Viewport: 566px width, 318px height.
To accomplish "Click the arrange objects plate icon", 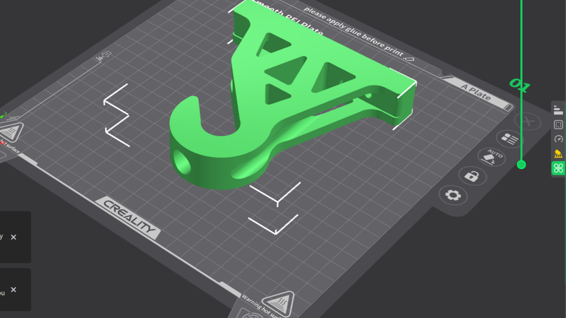I will click(508, 138).
